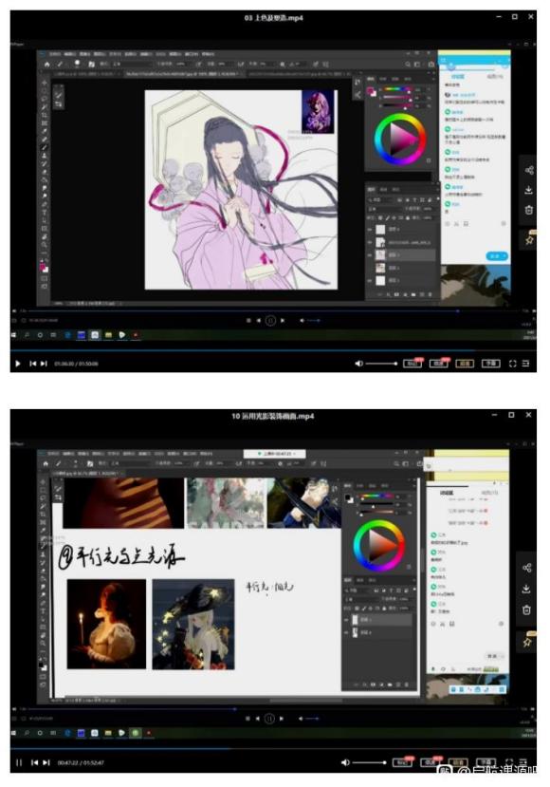Viewport: 550px width, 787px height.
Task: Click the trash delete icon beside the top video
Action: point(529,210)
